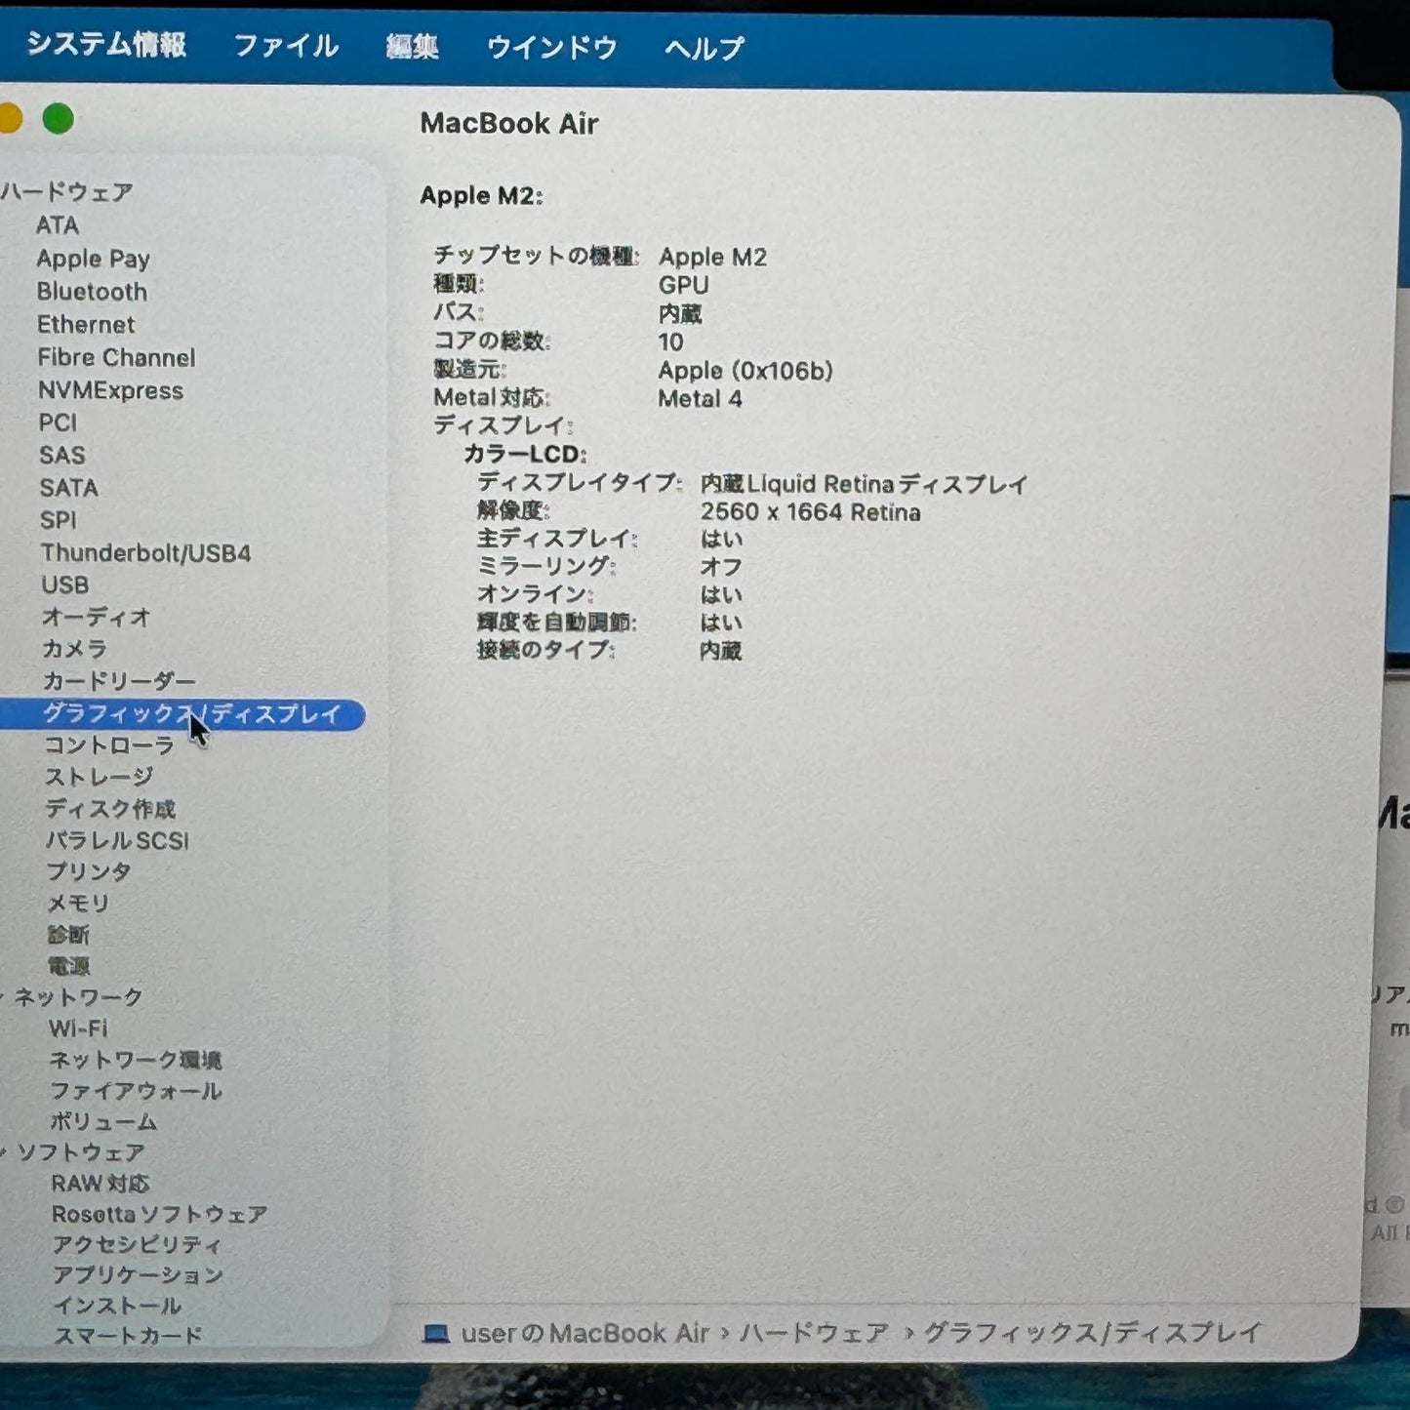Click the 2560 x 1664 Retina value
1410x1410 pixels.
click(810, 512)
